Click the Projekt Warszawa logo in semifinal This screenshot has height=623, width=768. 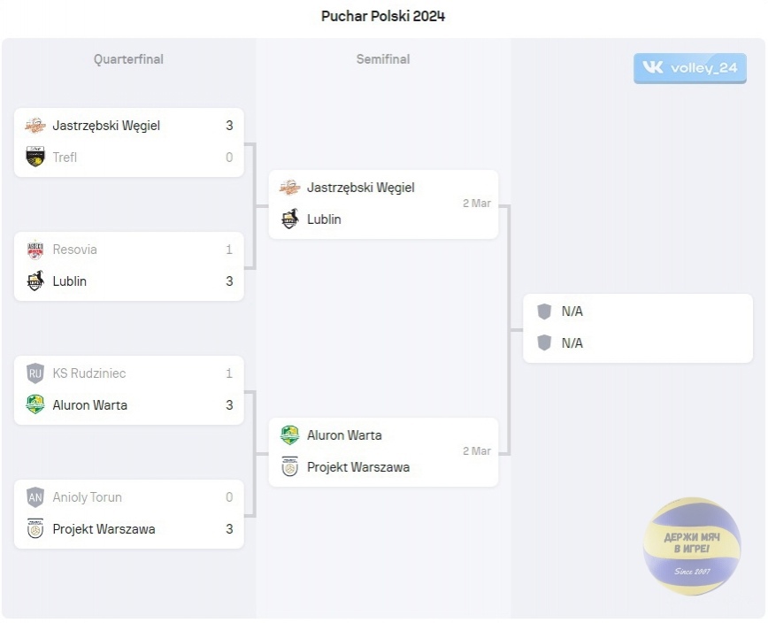pyautogui.click(x=290, y=466)
